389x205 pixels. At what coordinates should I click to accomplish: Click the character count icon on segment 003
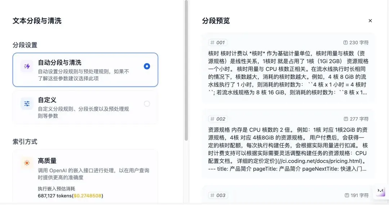click(346, 195)
